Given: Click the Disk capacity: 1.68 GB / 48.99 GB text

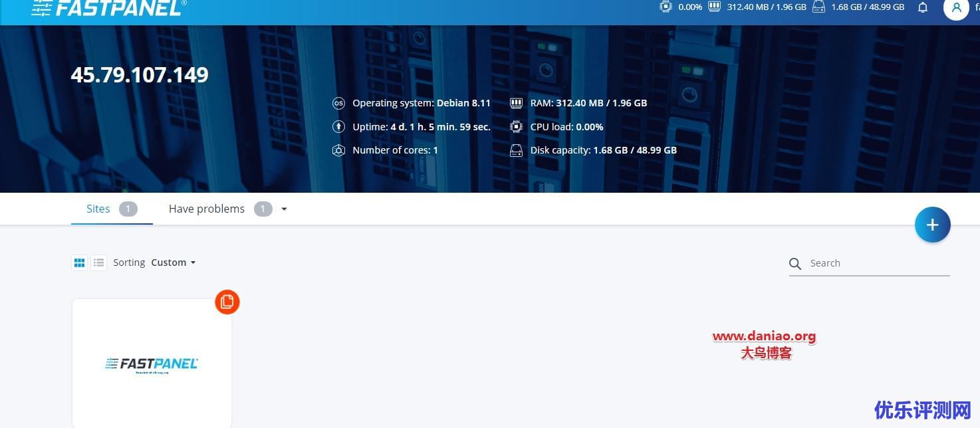Looking at the screenshot, I should pos(604,150).
